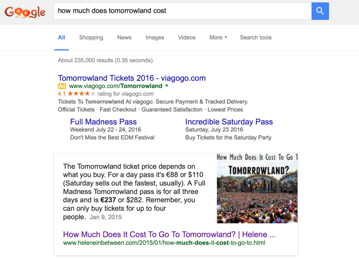Select the All results tab
The image size is (359, 258).
[62, 38]
